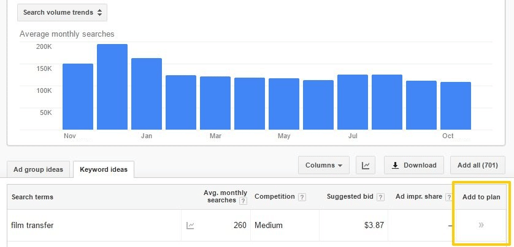Toggle the chart view icon button

(x=365, y=165)
